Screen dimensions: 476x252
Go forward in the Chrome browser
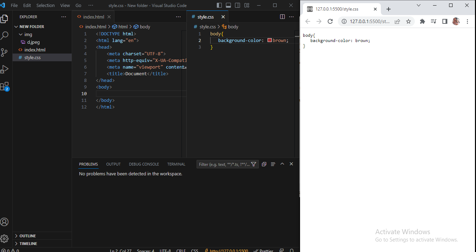(319, 21)
